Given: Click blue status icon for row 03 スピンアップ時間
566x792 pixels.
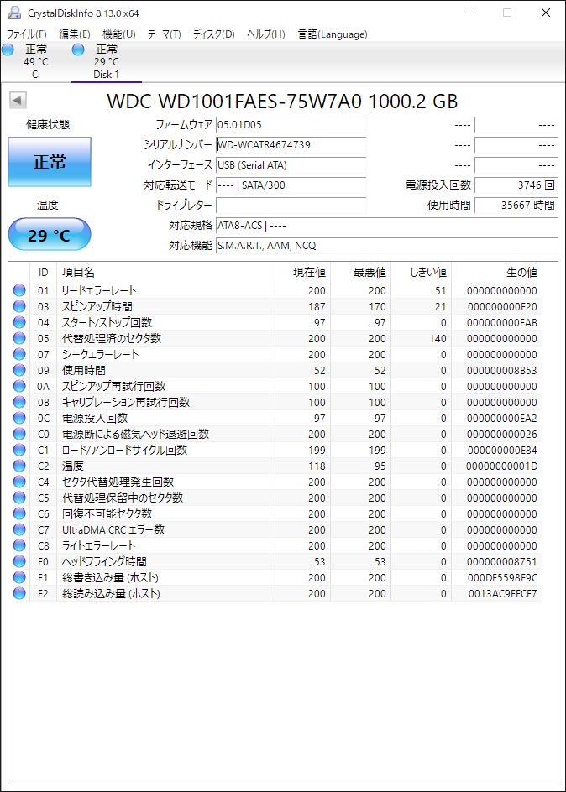Looking at the screenshot, I should tap(19, 306).
